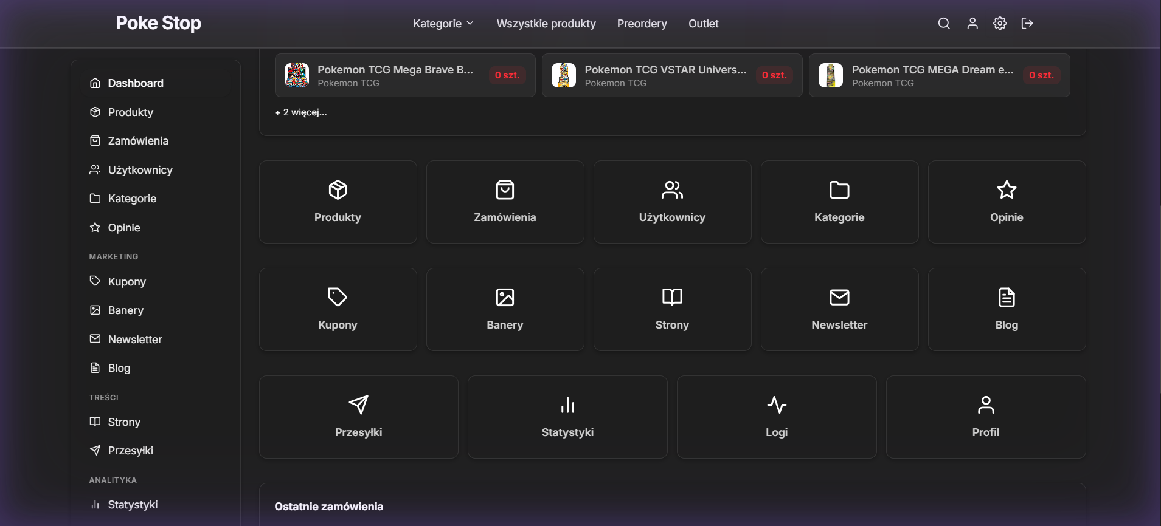Open Użytkownicy in the sidebar
Image resolution: width=1161 pixels, height=526 pixels.
coord(156,170)
